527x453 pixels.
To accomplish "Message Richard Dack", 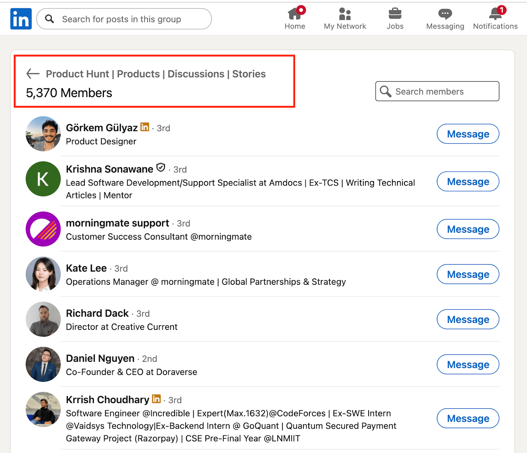I will [468, 319].
